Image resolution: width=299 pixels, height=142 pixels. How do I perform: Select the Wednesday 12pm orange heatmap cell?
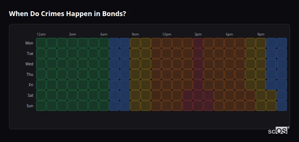click(167, 64)
